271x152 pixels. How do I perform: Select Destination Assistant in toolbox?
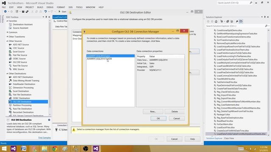[22, 24]
